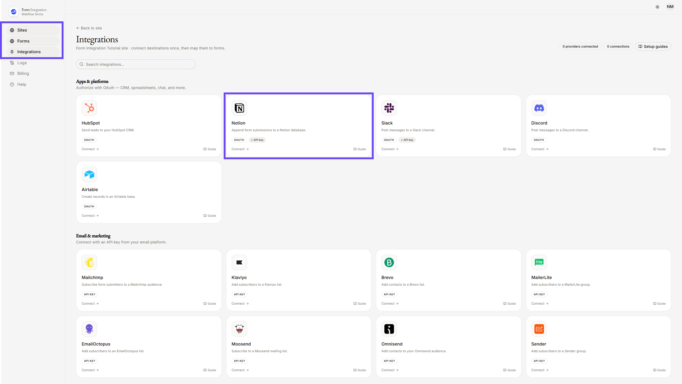Image resolution: width=682 pixels, height=384 pixels.
Task: Connect the HubSpot integration
Action: pyautogui.click(x=90, y=149)
